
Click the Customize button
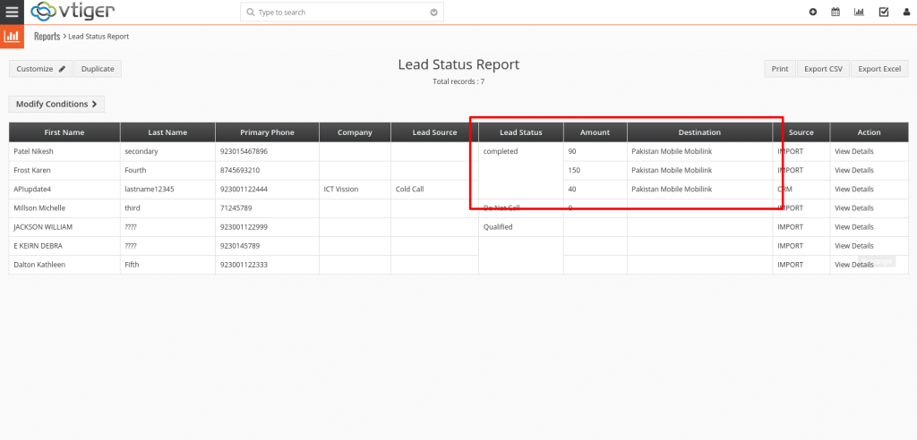point(41,69)
